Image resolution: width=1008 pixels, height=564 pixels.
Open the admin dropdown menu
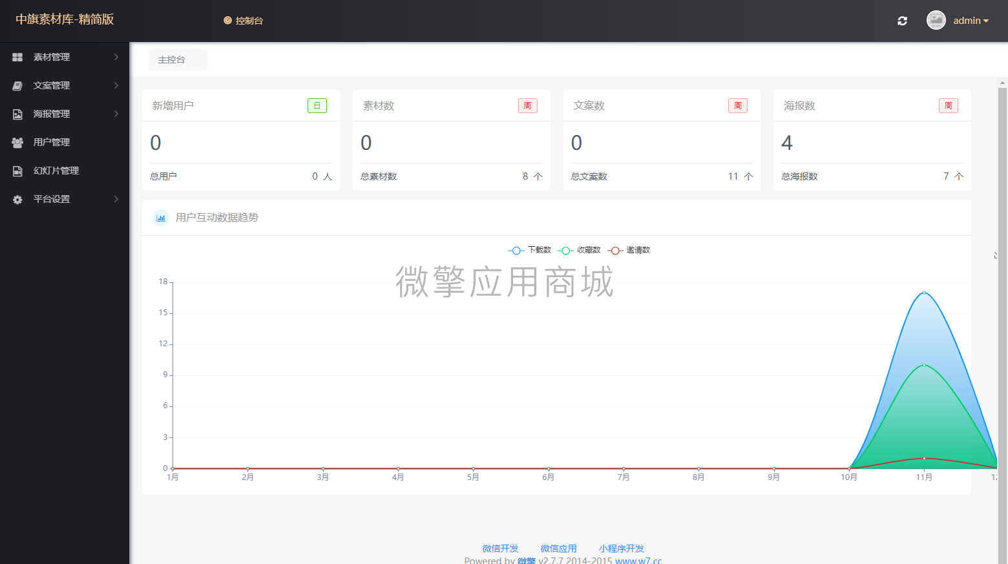tap(971, 21)
